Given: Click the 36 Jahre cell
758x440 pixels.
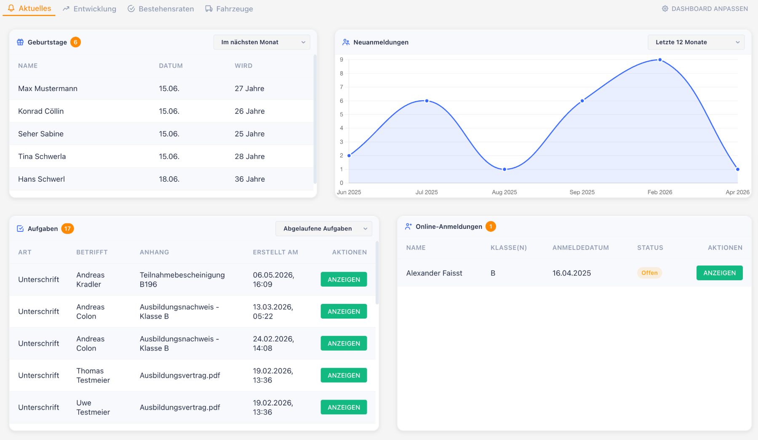Looking at the screenshot, I should coord(250,179).
